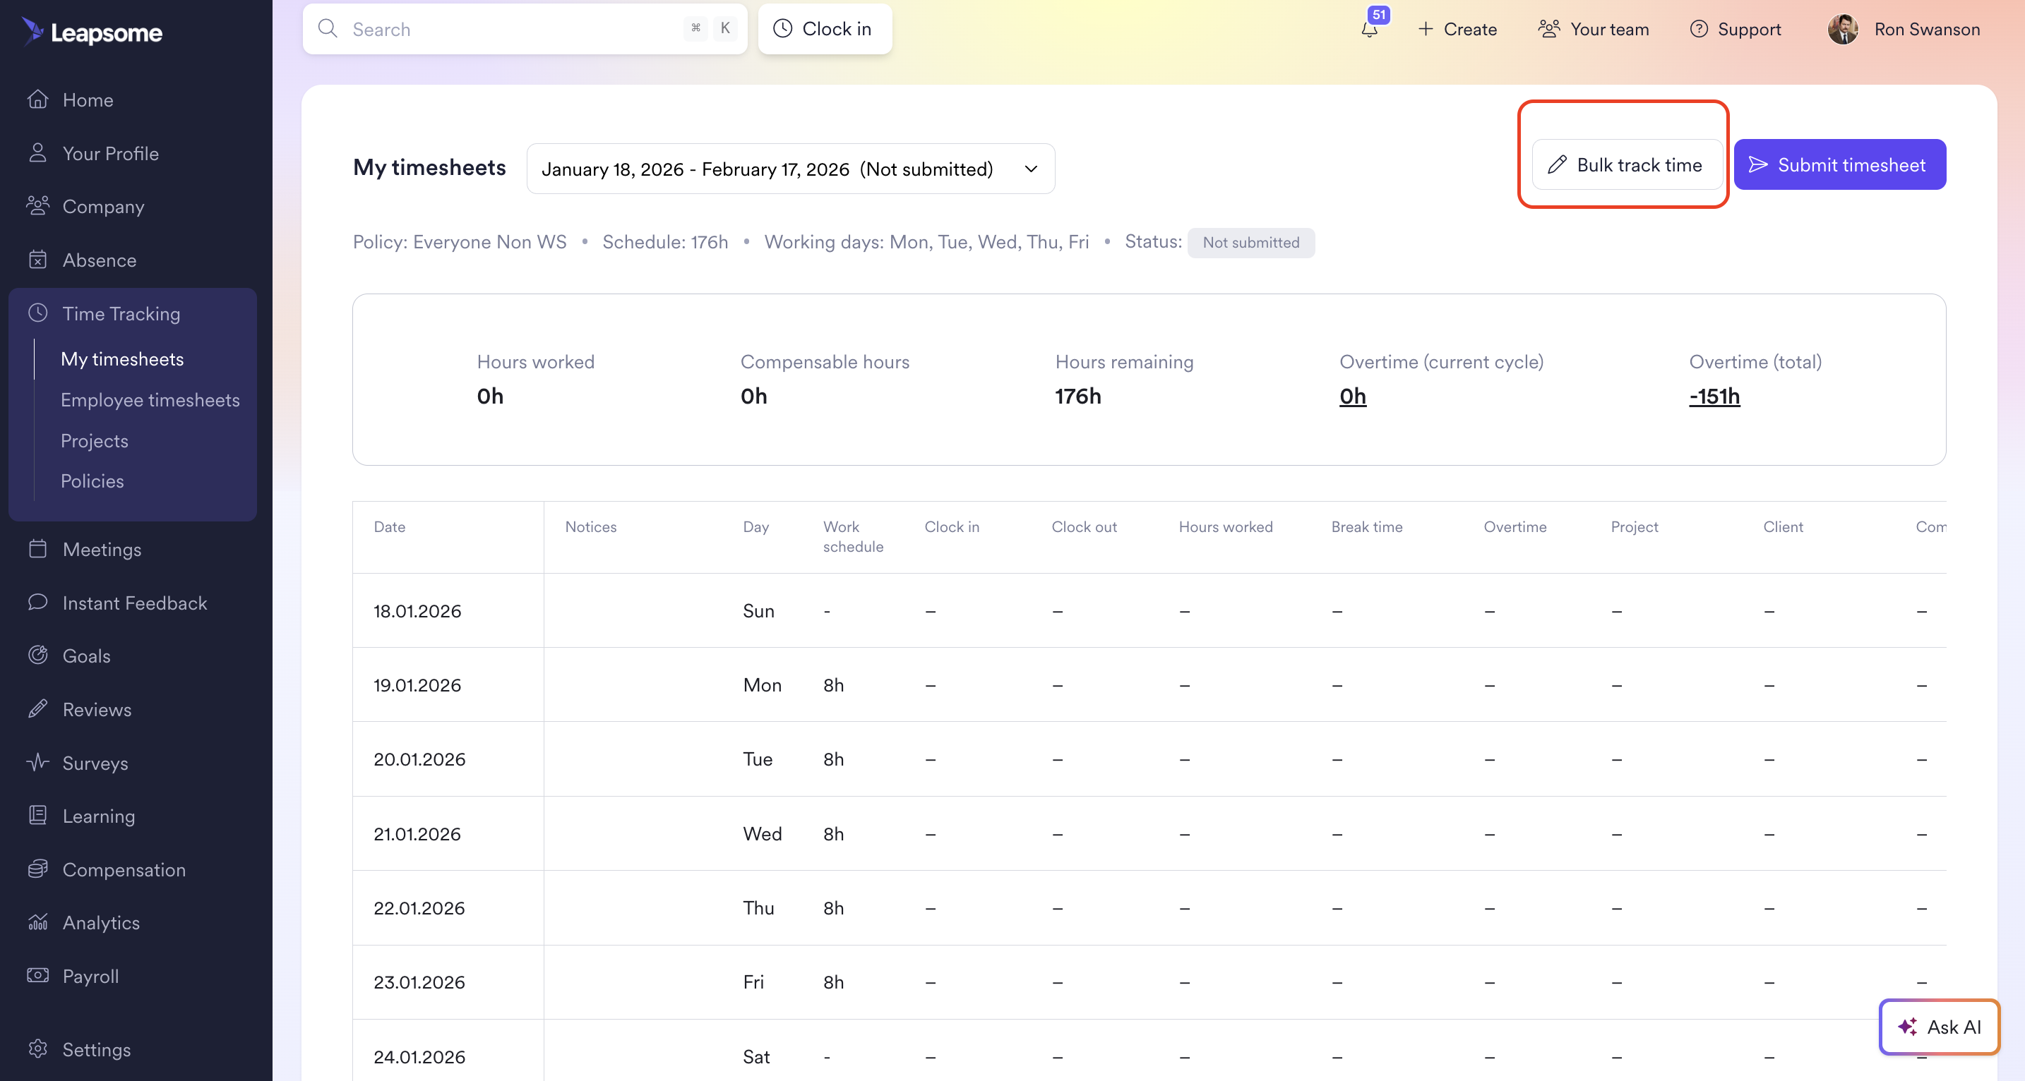The image size is (2025, 1081).
Task: Open Goals from the sidebar
Action: (x=85, y=656)
